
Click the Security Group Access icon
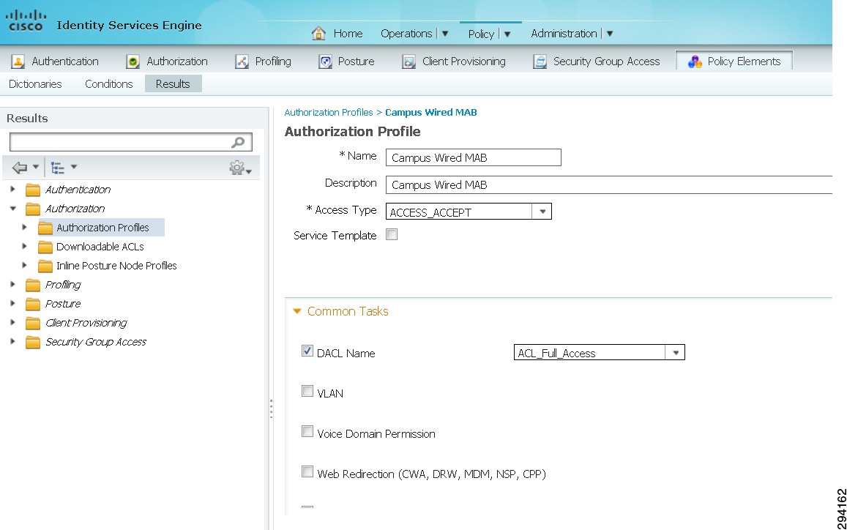[540, 61]
